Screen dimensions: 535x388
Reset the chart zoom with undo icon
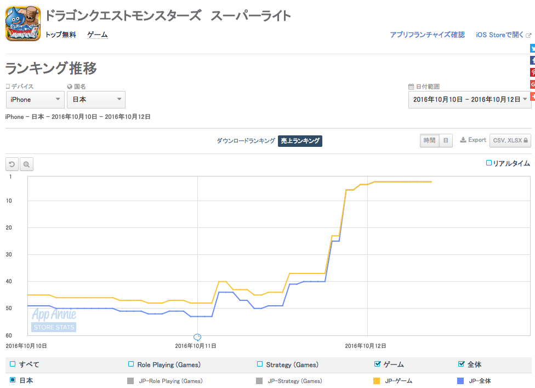point(12,164)
